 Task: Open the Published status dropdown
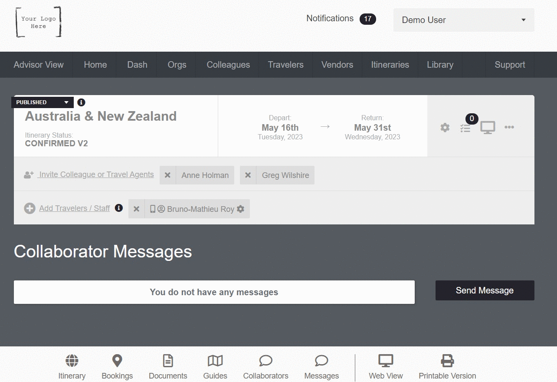coord(43,102)
